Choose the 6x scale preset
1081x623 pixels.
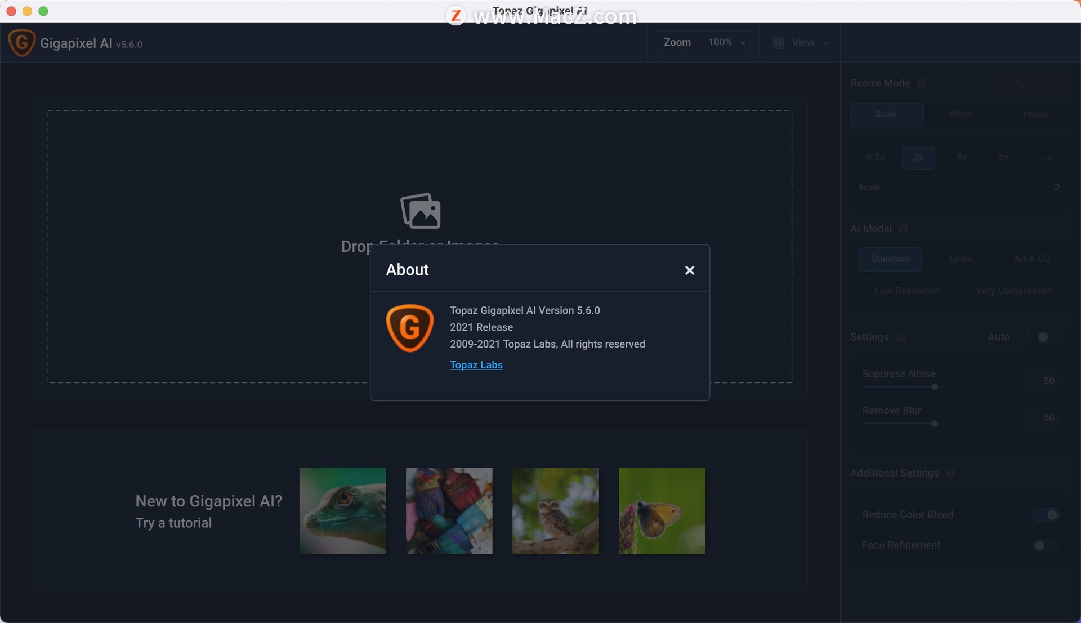1003,158
